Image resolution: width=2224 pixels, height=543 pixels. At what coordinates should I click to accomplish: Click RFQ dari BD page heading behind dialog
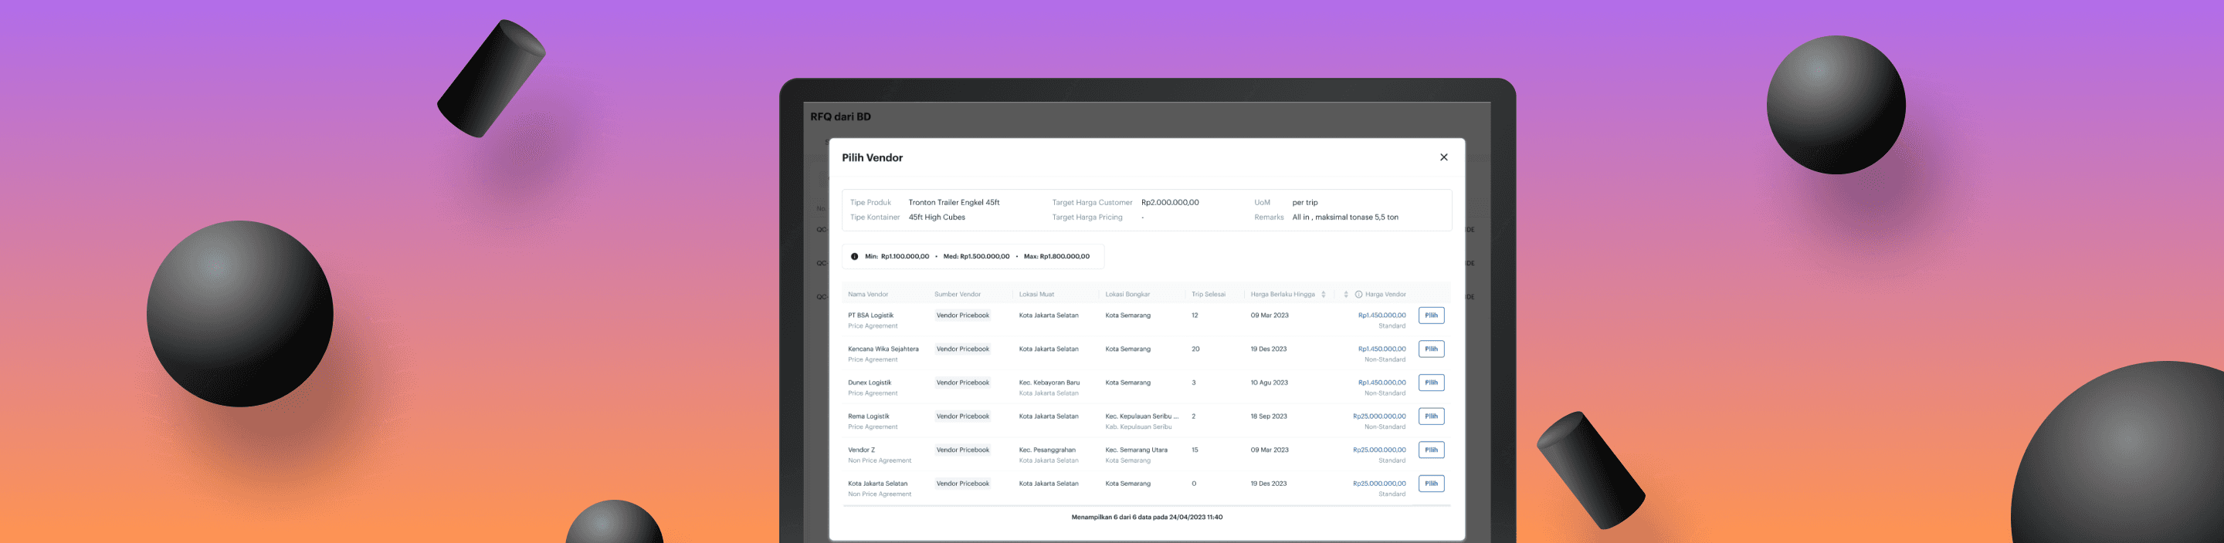(x=840, y=116)
